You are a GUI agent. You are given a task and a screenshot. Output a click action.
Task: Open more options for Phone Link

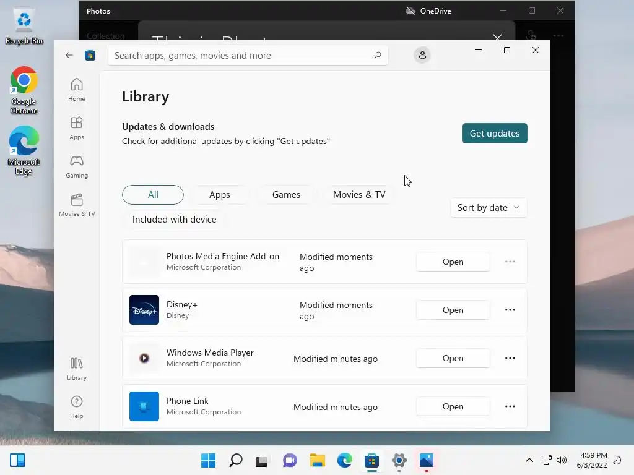click(510, 406)
